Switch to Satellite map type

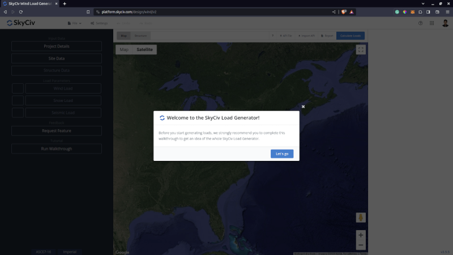click(144, 49)
